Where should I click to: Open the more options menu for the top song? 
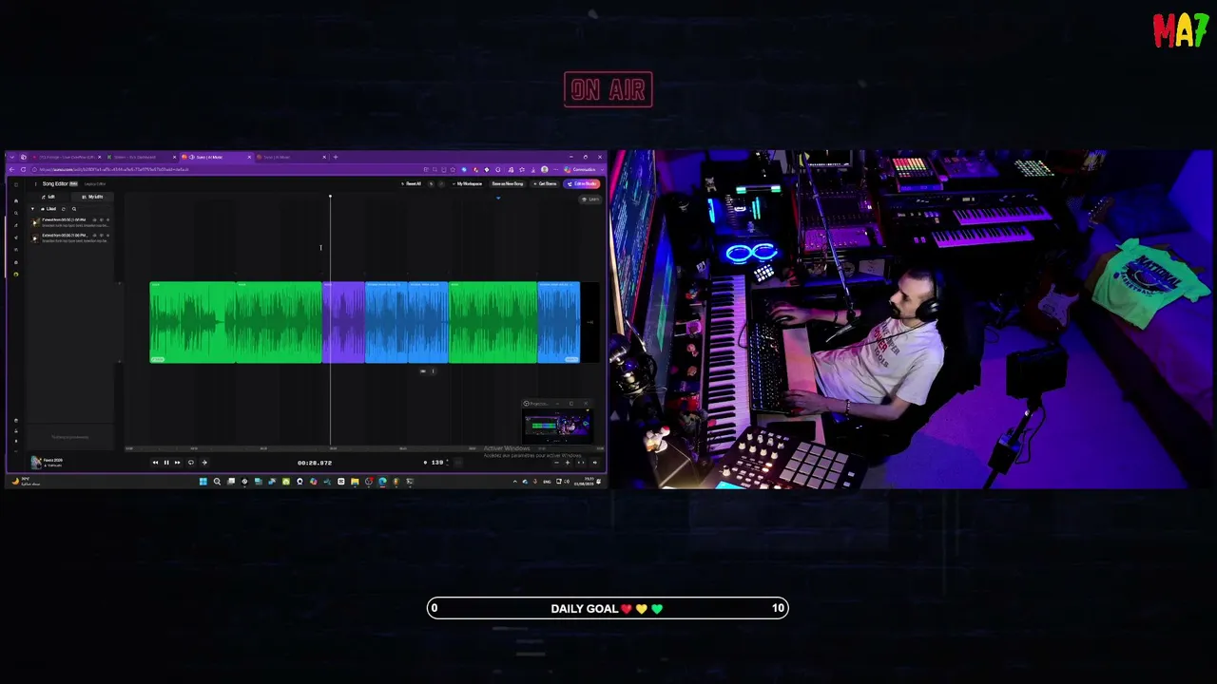pos(107,220)
